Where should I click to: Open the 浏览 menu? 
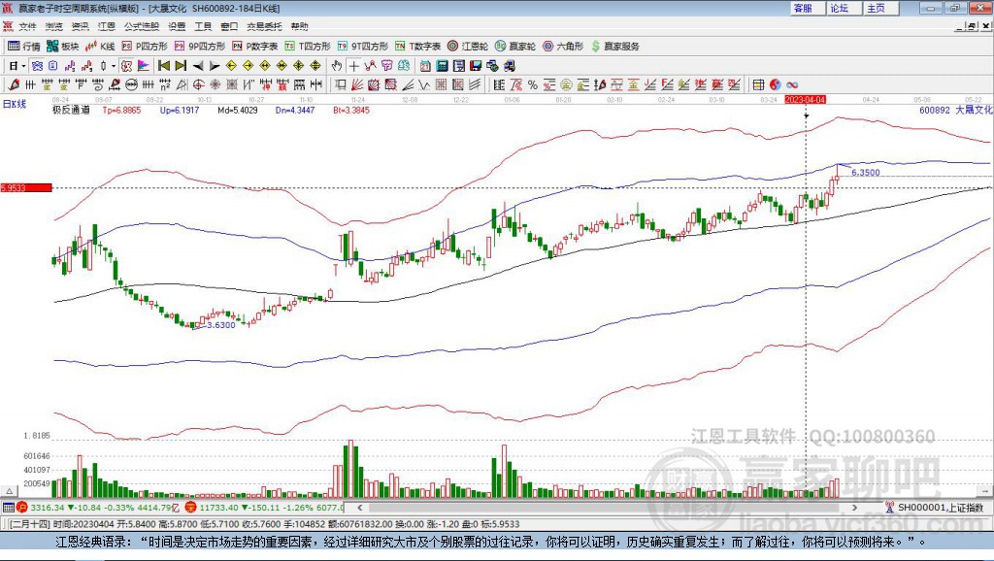[54, 26]
